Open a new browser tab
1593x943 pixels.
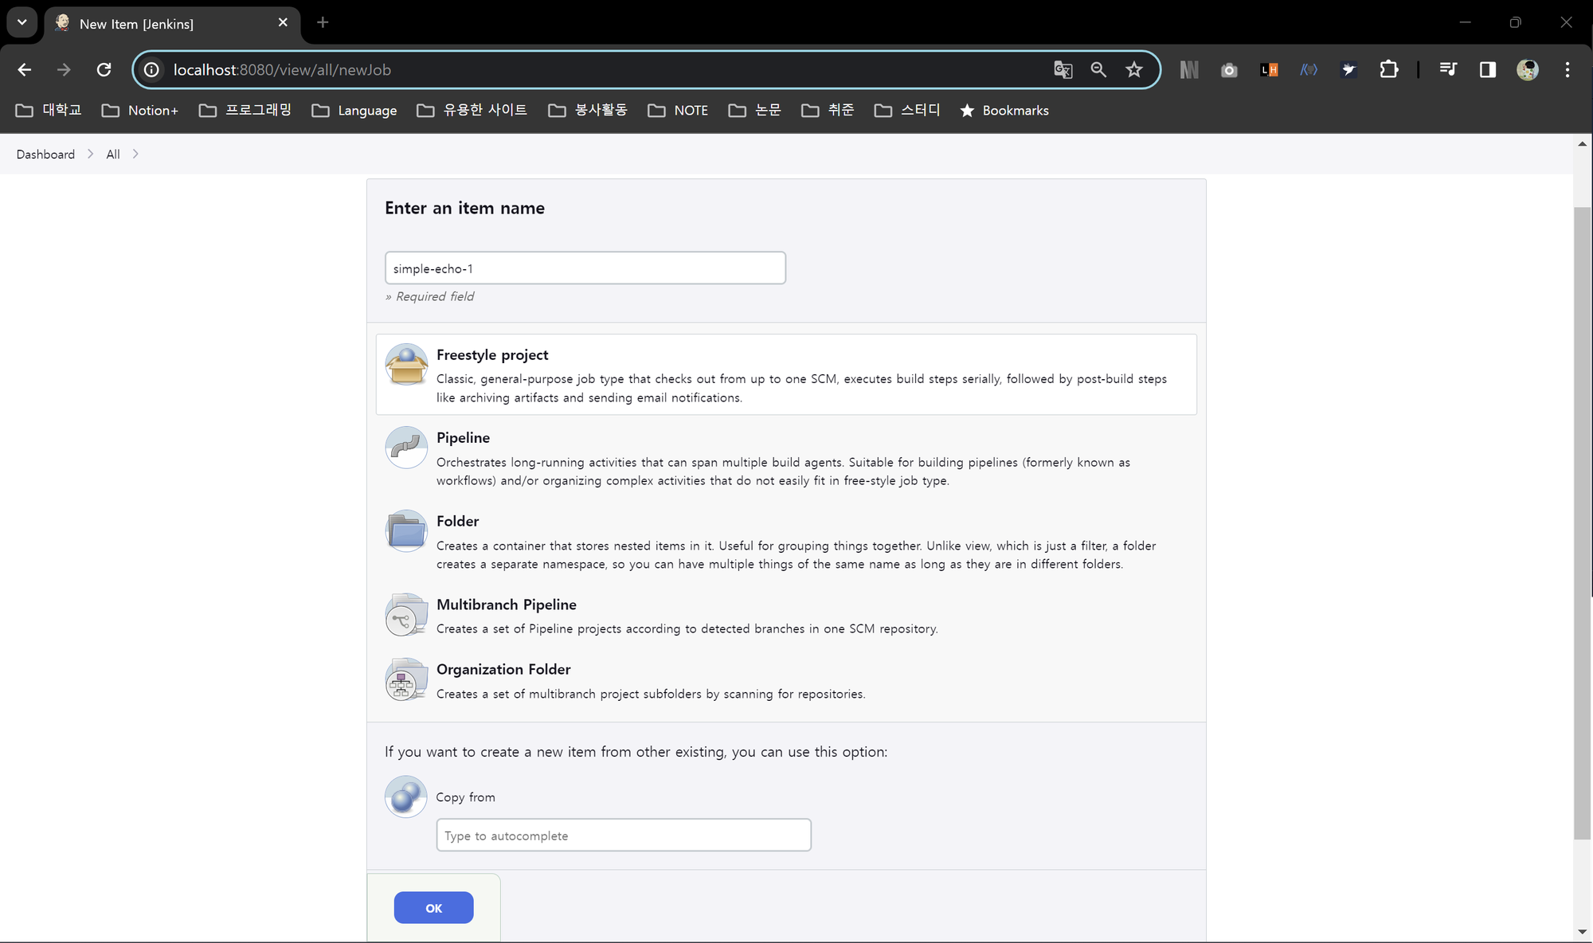323,22
